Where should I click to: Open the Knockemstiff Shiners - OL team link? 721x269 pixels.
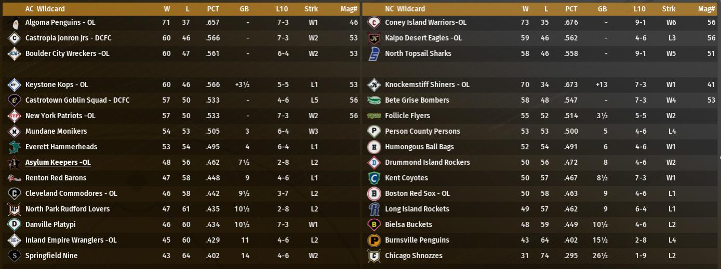(x=427, y=85)
